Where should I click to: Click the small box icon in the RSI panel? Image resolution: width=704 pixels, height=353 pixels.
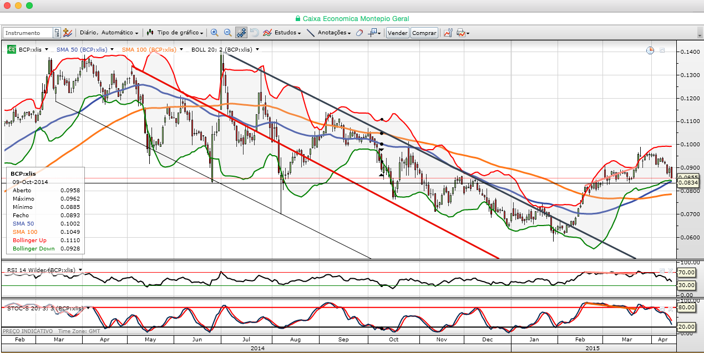point(662,270)
